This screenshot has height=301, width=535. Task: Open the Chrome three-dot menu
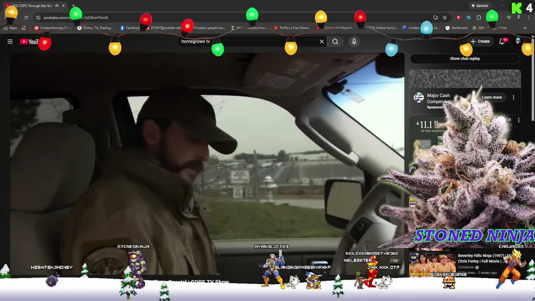[528, 18]
